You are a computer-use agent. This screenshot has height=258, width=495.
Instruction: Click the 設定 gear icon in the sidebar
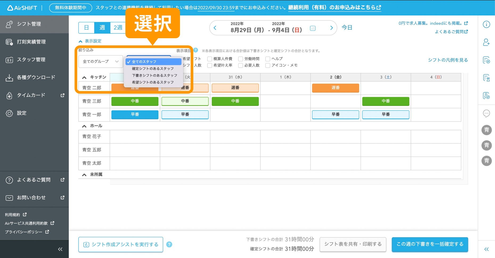10,113
